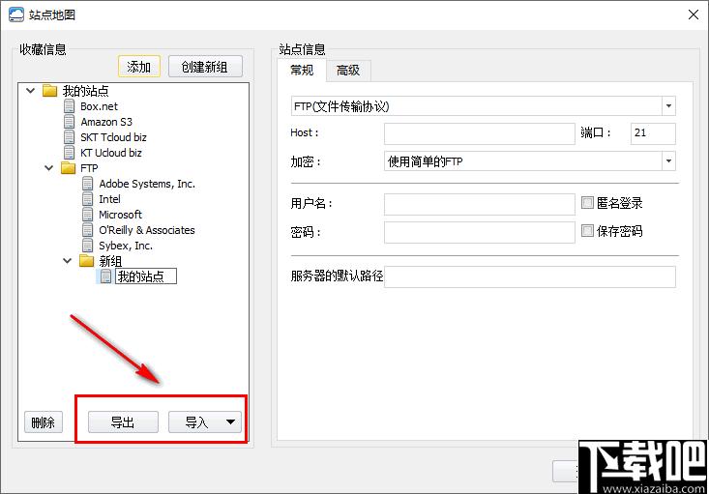Click the 新组 folder icon
709x494 pixels.
pos(86,261)
